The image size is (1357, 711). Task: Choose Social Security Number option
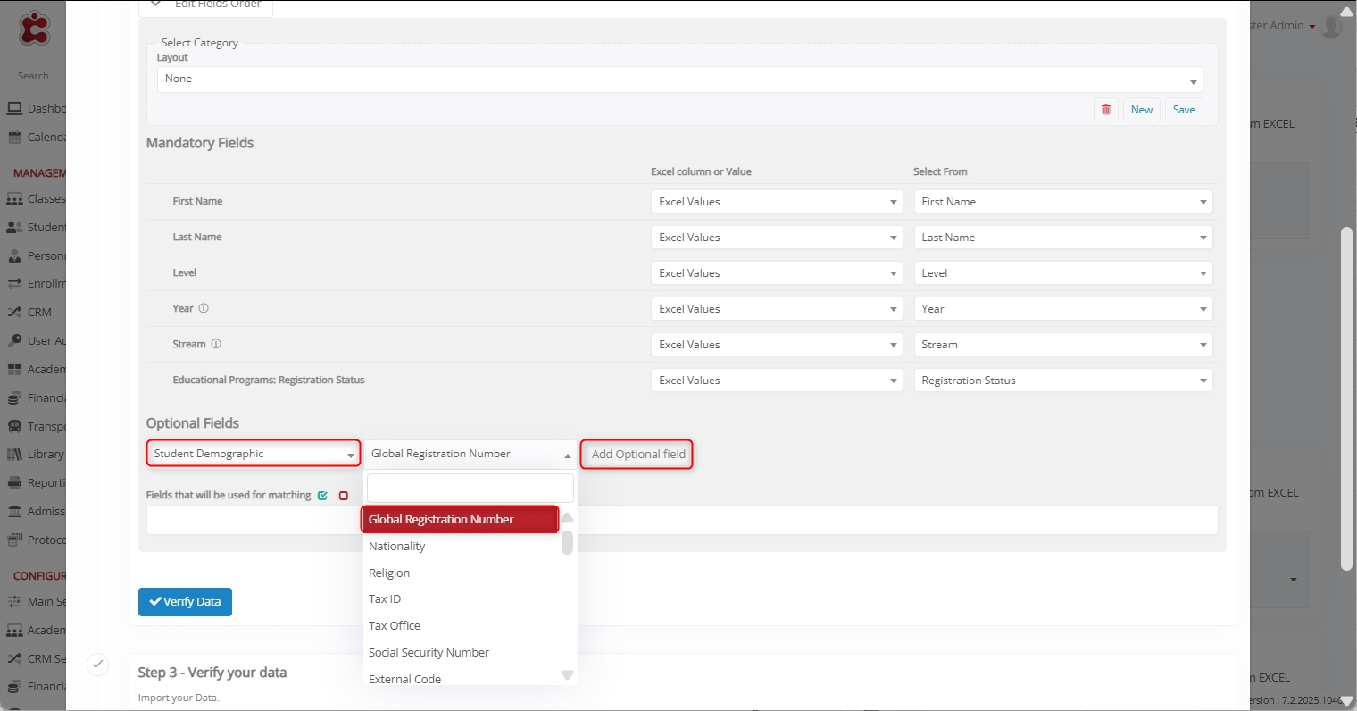(x=429, y=653)
